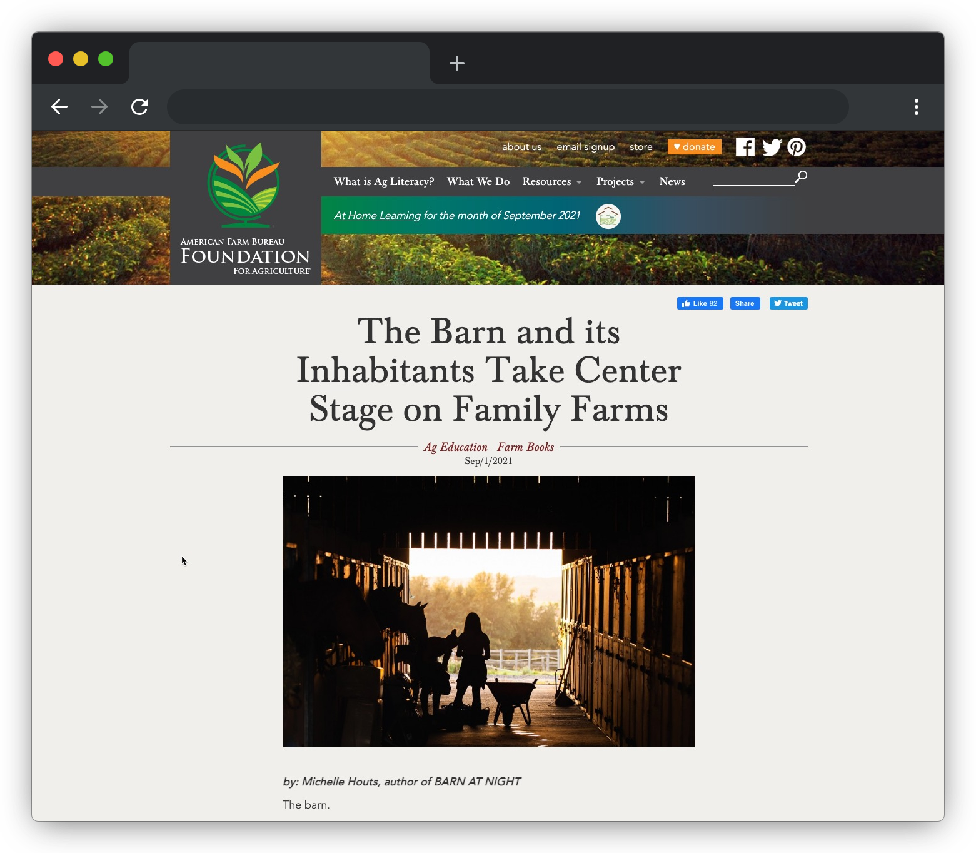The width and height of the screenshot is (976, 853).
Task: Expand the Projects dropdown menu
Action: 620,181
